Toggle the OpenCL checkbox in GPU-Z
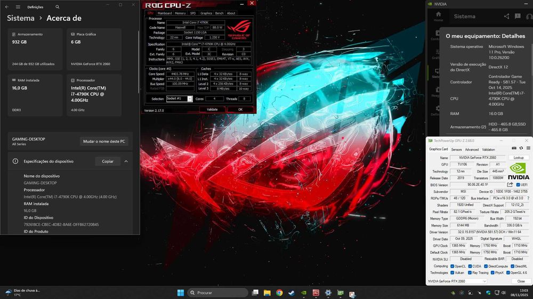The image size is (533, 299). [452, 266]
